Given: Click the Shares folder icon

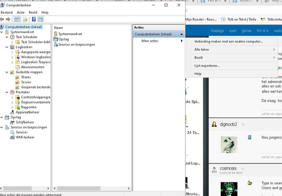Looking at the screenshot, I should 17,77.
